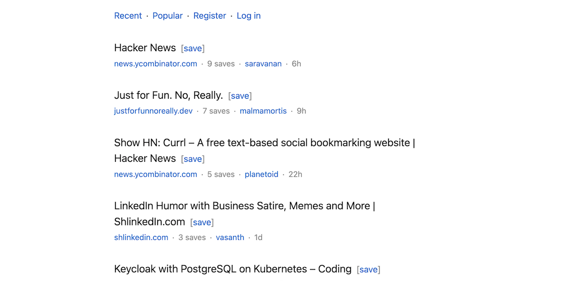Open the Log in page
Screen dimensions: 562x281
(249, 16)
